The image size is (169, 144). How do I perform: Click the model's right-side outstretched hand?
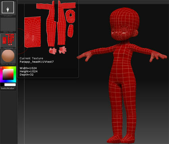[x=158, y=56]
